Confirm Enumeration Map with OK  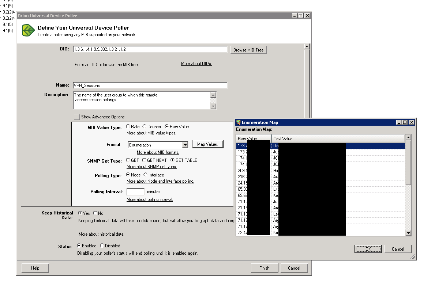[368, 249]
